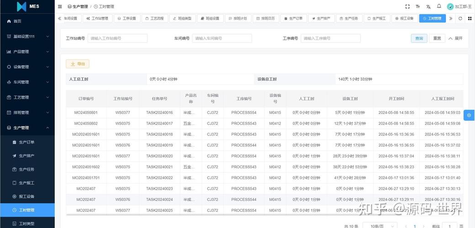Expand 产品管理 sidebar menu
Viewport: 475px width, 228px height.
pyautogui.click(x=27, y=52)
